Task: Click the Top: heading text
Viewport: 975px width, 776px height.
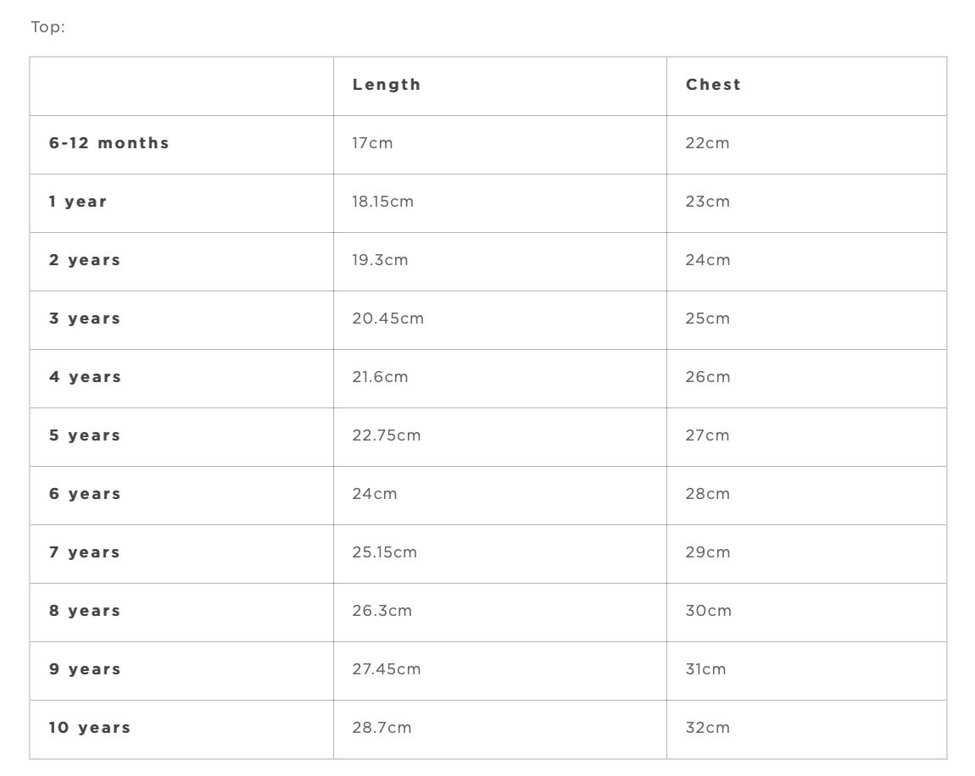Action: coord(47,27)
